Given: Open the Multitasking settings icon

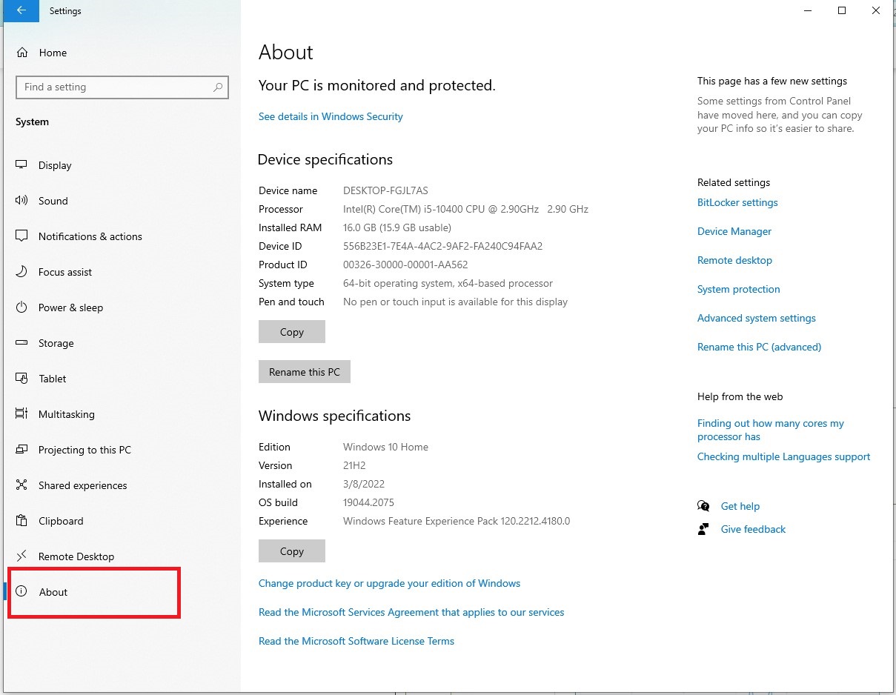Looking at the screenshot, I should 21,413.
